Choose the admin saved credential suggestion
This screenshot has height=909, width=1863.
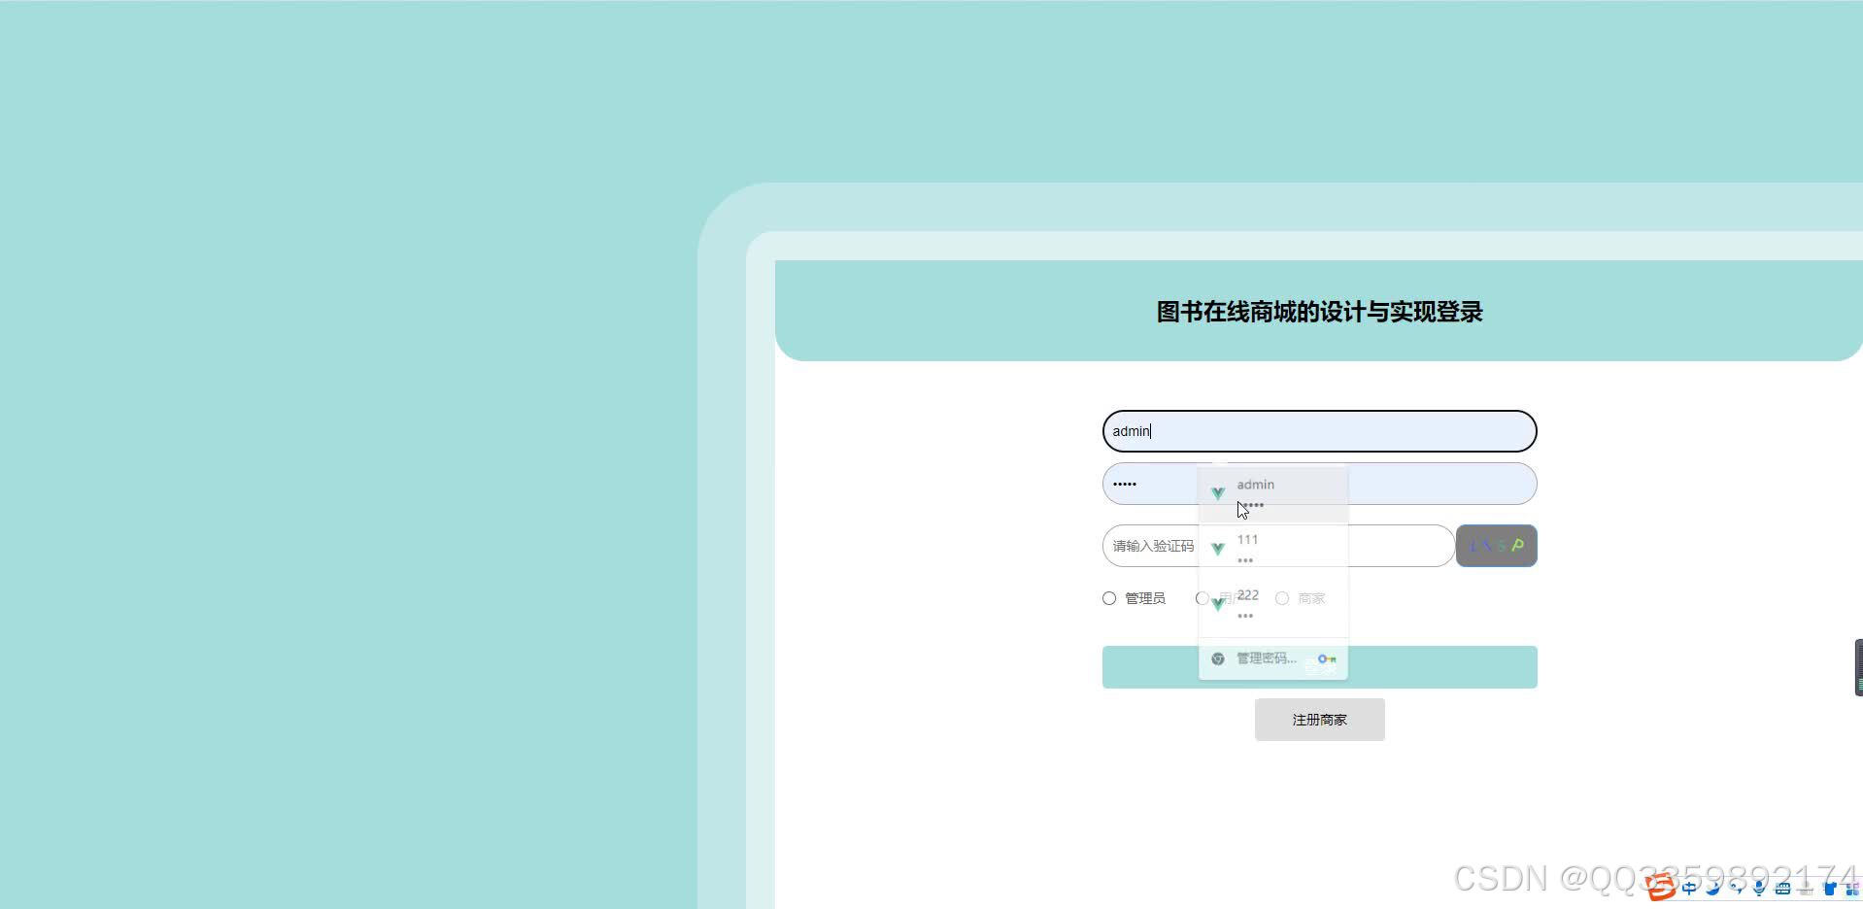coord(1273,494)
